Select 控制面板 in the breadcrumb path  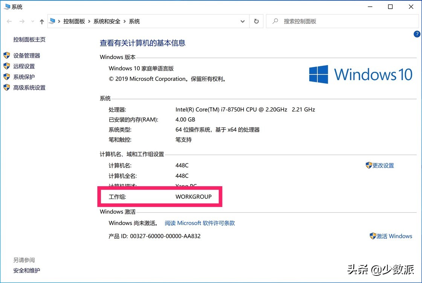point(74,21)
